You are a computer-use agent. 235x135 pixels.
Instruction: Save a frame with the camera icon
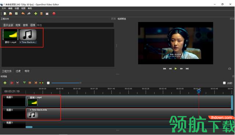[230, 69]
